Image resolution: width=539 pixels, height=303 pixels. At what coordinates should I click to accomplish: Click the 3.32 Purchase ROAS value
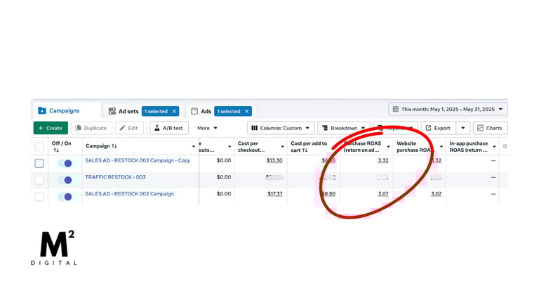(x=383, y=160)
